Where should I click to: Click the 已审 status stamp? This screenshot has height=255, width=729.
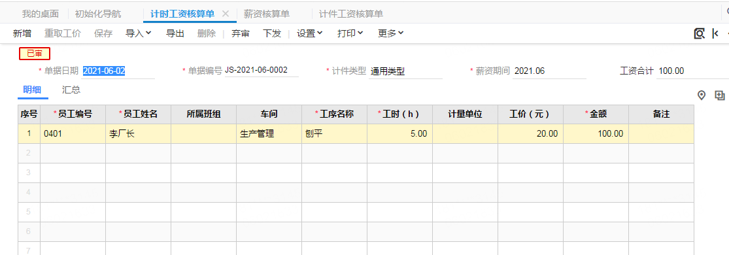[x=35, y=54]
